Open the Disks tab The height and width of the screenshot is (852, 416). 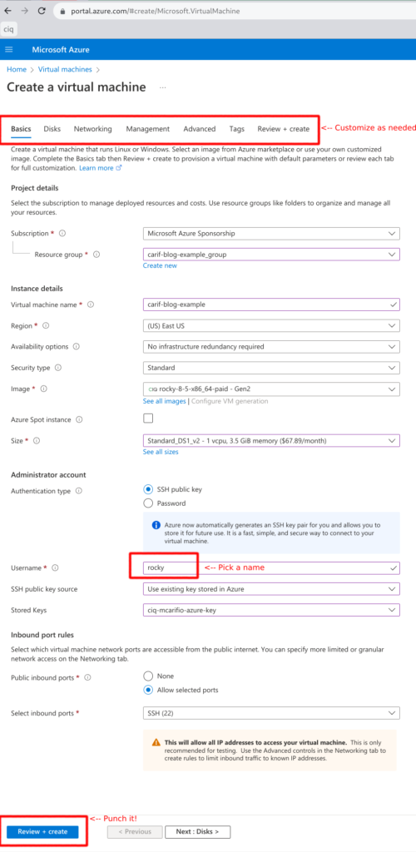click(52, 129)
